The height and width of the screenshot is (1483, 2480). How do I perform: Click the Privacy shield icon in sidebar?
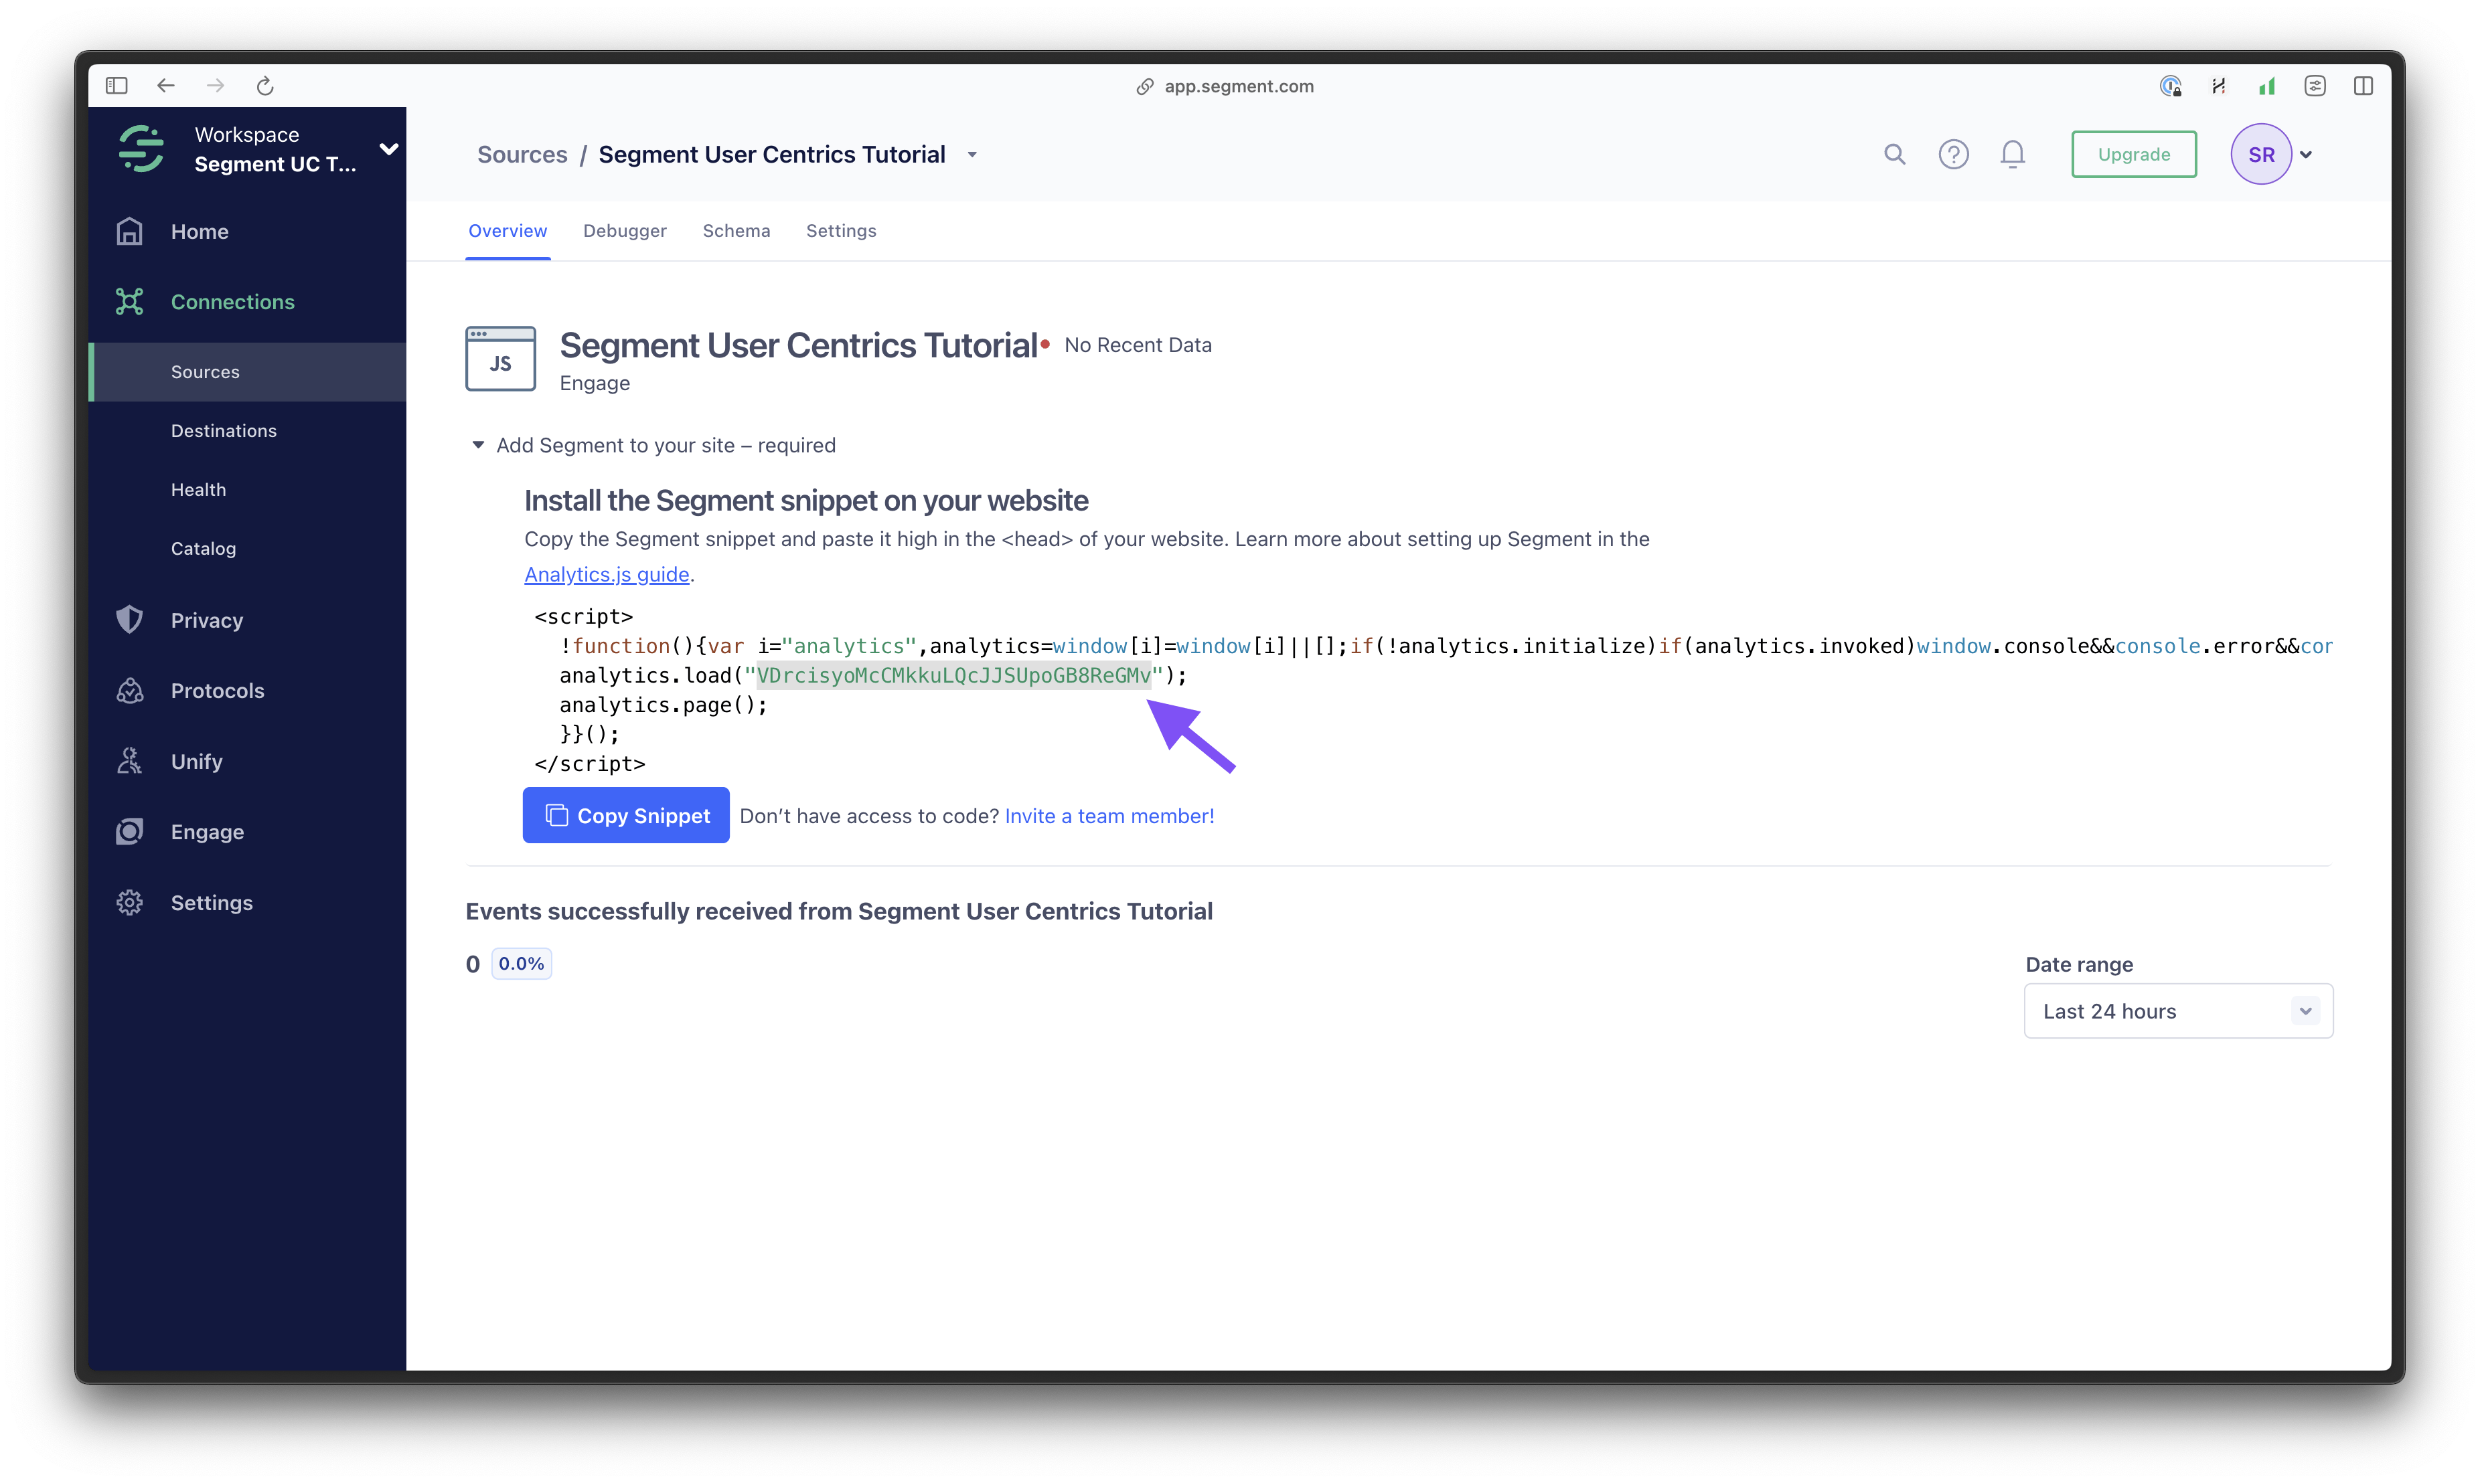pos(130,620)
